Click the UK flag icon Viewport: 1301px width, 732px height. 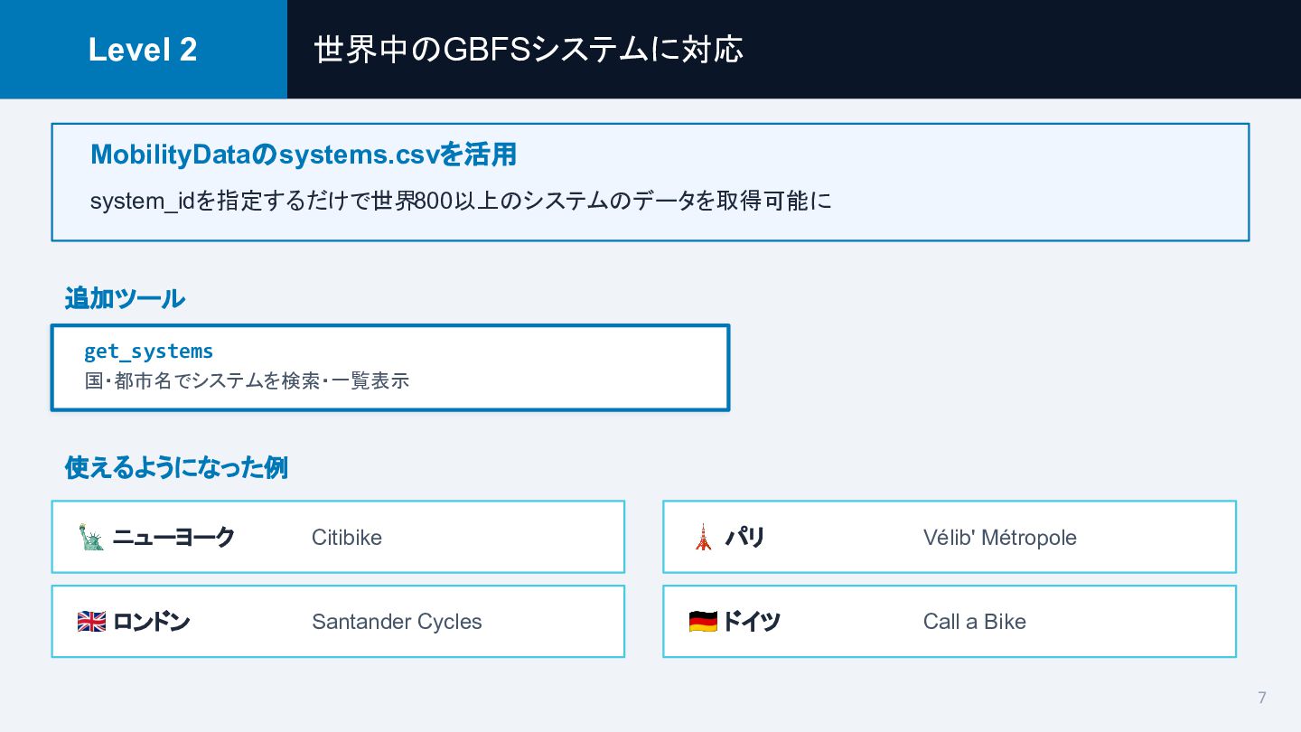91,622
